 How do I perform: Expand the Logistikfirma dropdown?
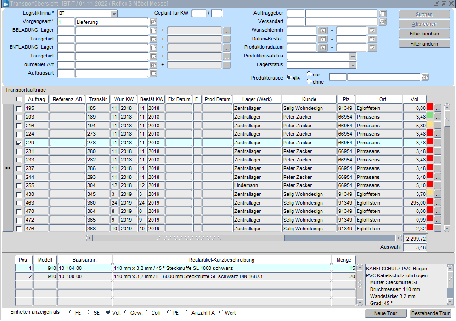tap(114, 13)
